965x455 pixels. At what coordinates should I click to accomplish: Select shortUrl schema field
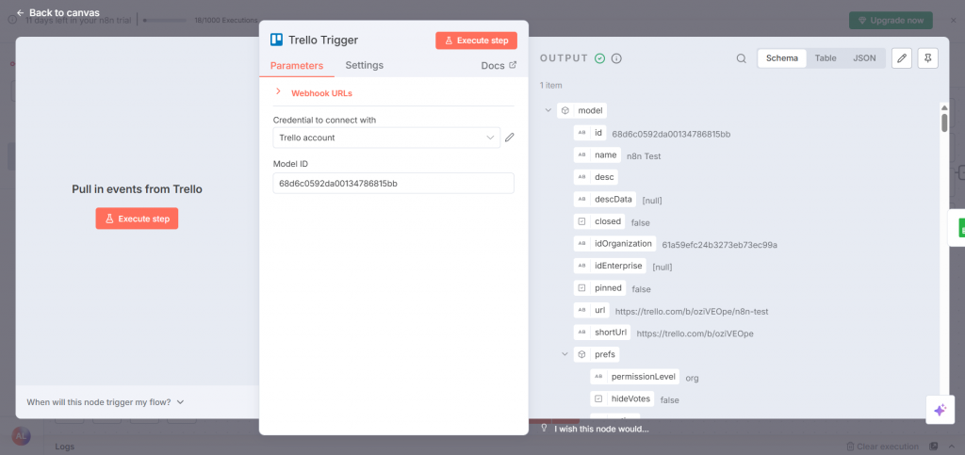coord(602,333)
